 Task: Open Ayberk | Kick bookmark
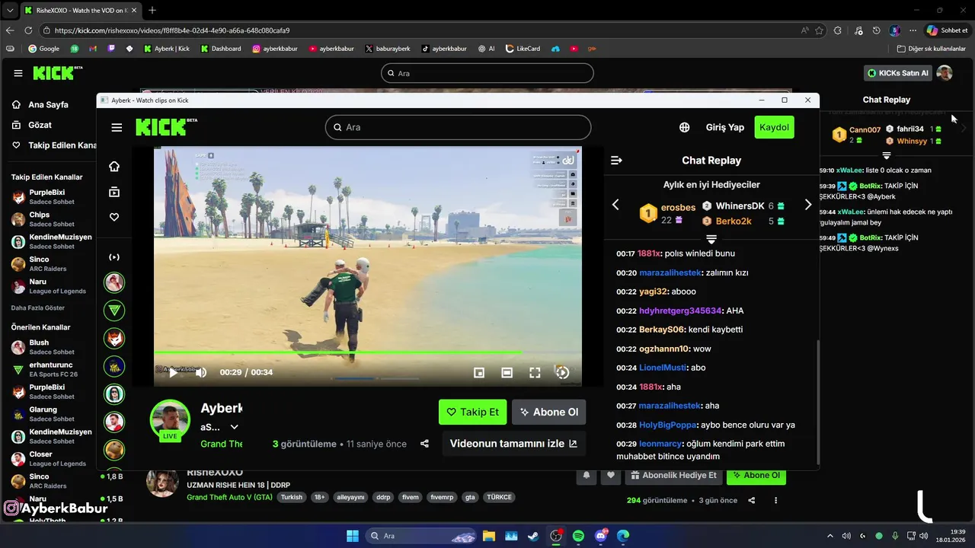[166, 49]
